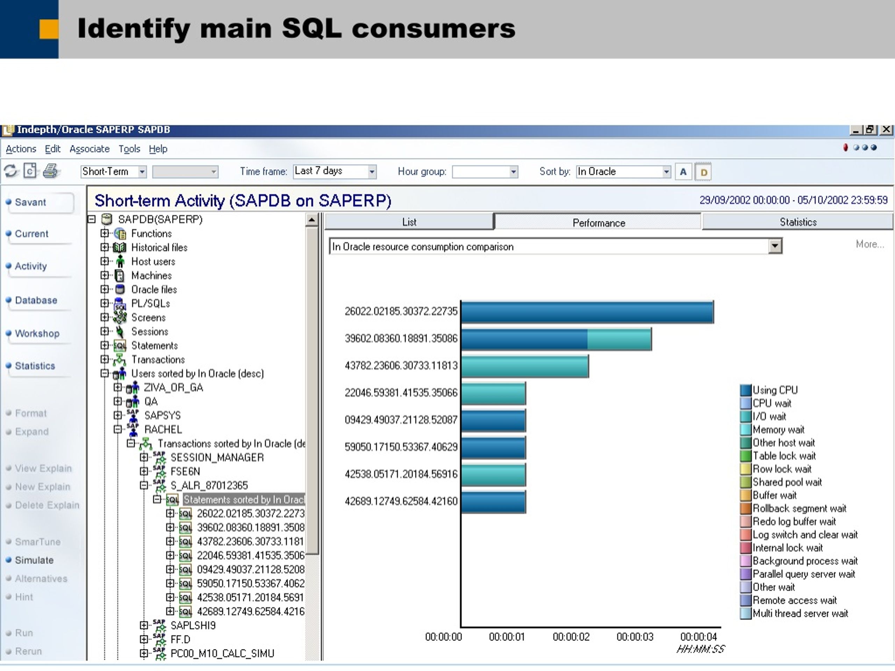Image resolution: width=895 pixels, height=671 pixels.
Task: Click the 26022.02185.30372.22735 chart bar
Action: [x=587, y=311]
